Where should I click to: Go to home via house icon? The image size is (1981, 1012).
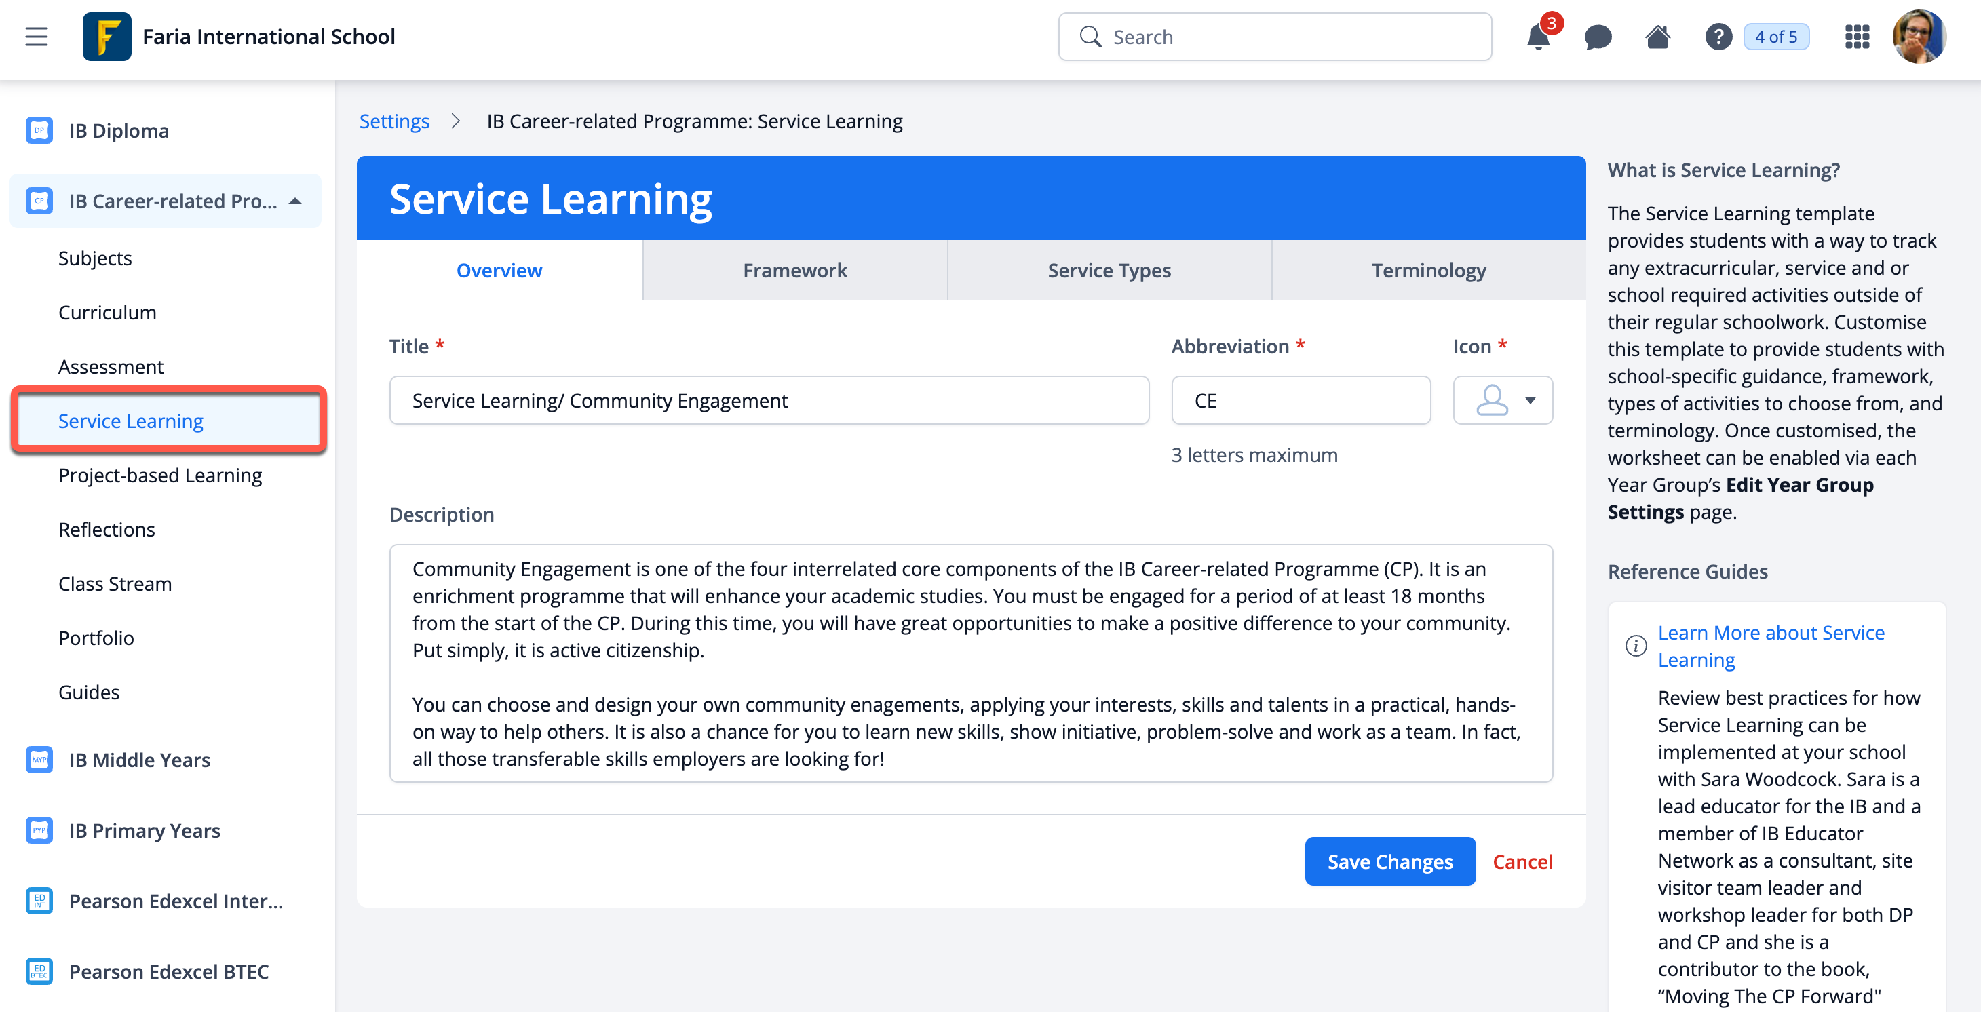(x=1657, y=36)
